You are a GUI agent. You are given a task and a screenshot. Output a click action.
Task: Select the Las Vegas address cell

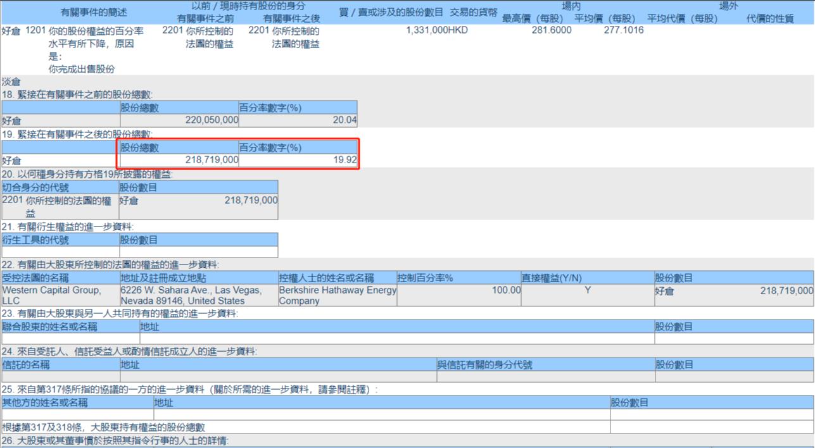pyautogui.click(x=193, y=294)
